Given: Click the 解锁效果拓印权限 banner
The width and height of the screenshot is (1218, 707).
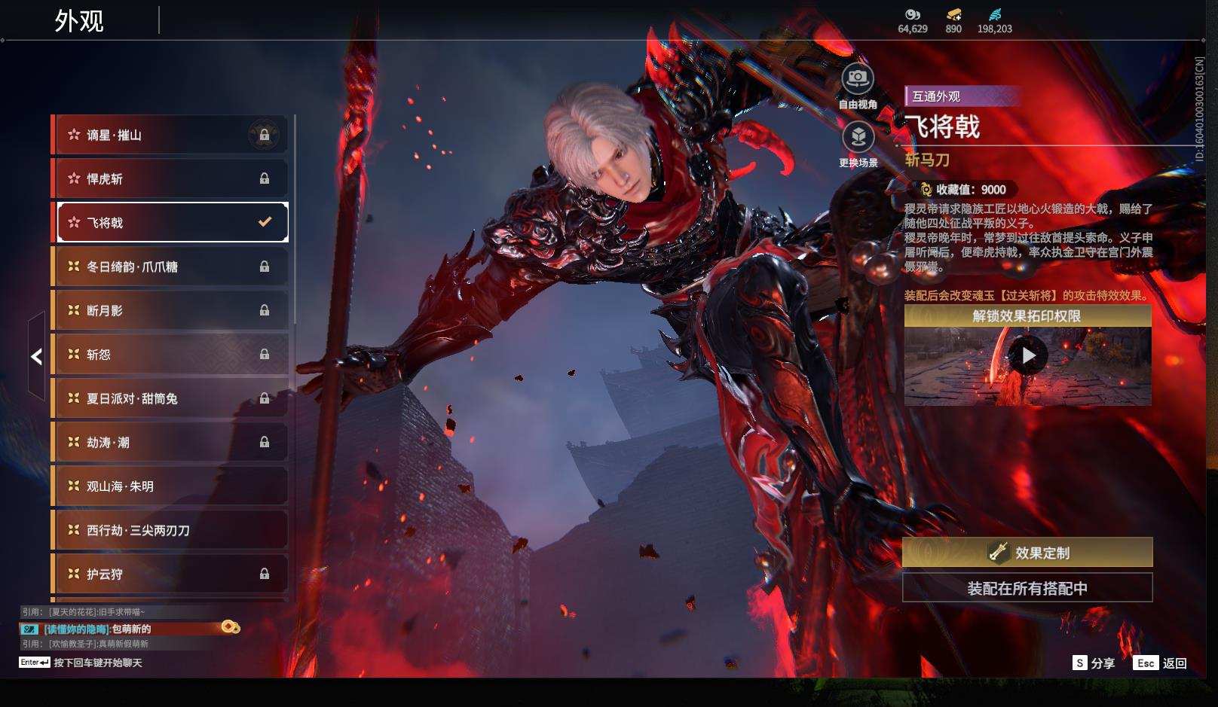Looking at the screenshot, I should [x=1027, y=316].
